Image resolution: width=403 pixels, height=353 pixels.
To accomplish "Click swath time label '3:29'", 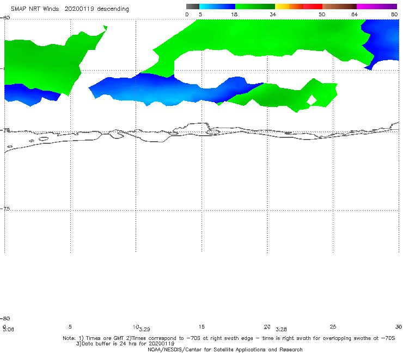I will (144, 330).
